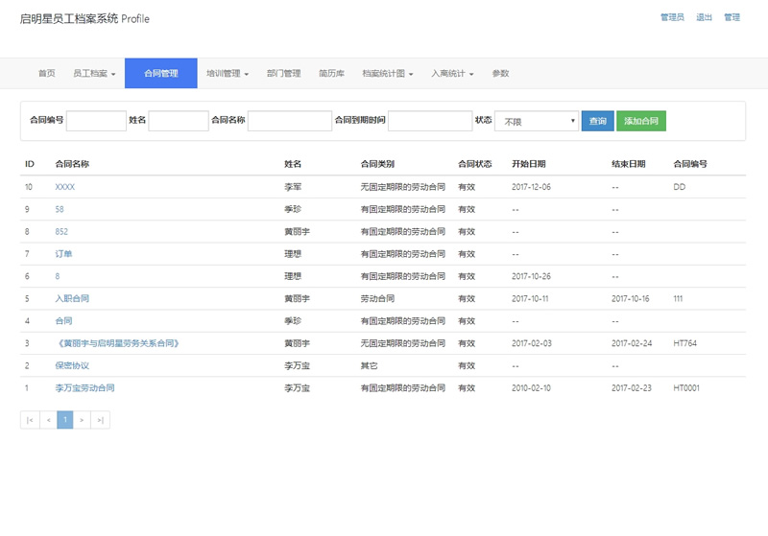Expand the 档案统计图 menu
The height and width of the screenshot is (536, 768).
[388, 74]
